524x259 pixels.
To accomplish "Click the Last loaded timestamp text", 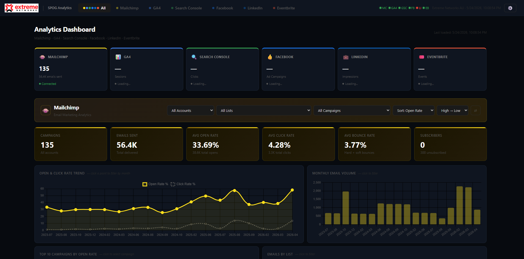I will tap(460, 33).
